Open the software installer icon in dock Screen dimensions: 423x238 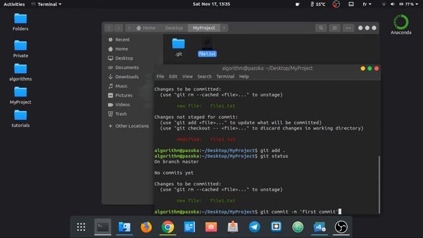(233, 227)
